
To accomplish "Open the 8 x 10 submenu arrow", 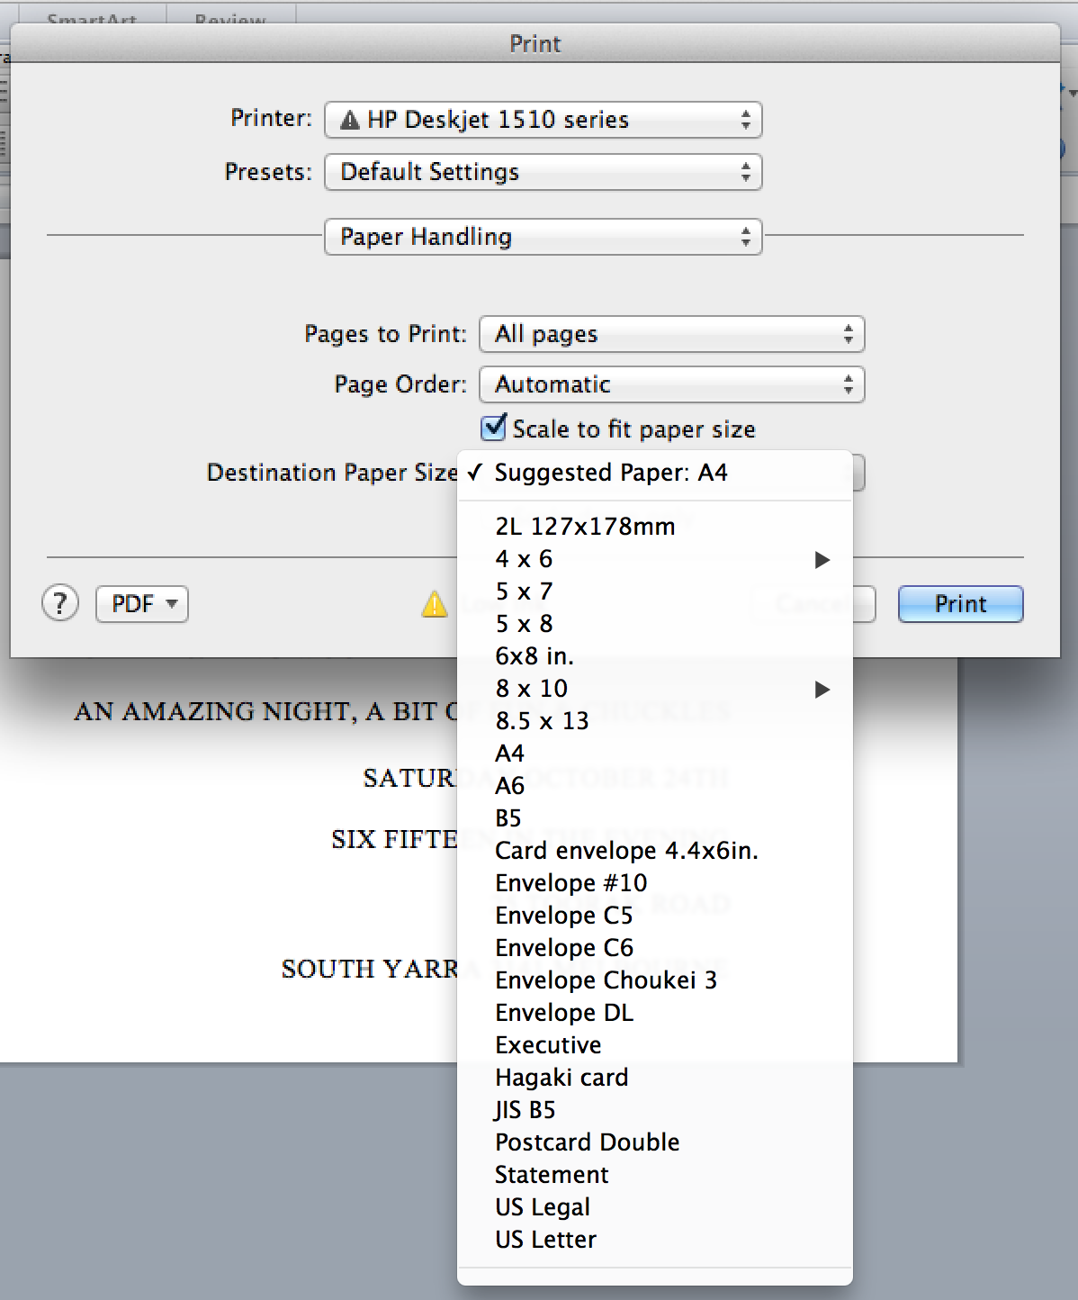I will [x=822, y=690].
